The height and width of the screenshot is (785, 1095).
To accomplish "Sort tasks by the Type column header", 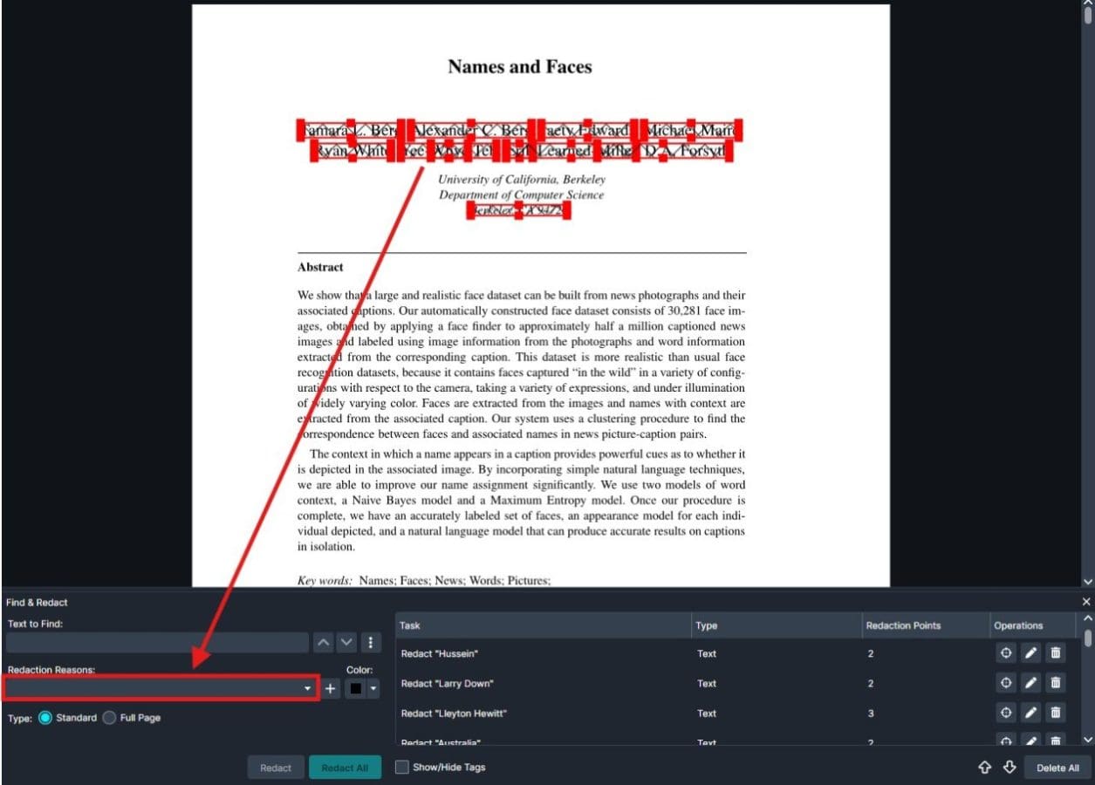I will tap(707, 625).
